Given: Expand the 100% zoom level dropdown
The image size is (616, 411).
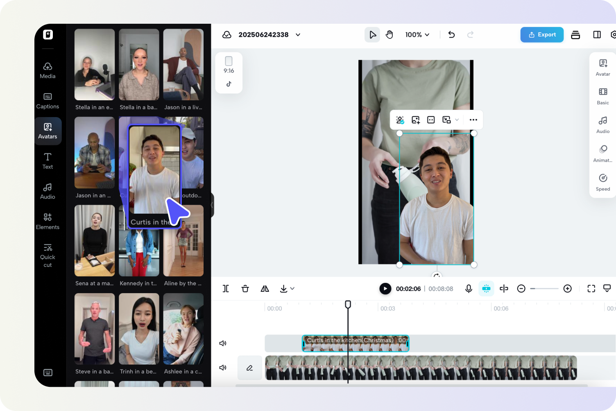Looking at the screenshot, I should (417, 35).
